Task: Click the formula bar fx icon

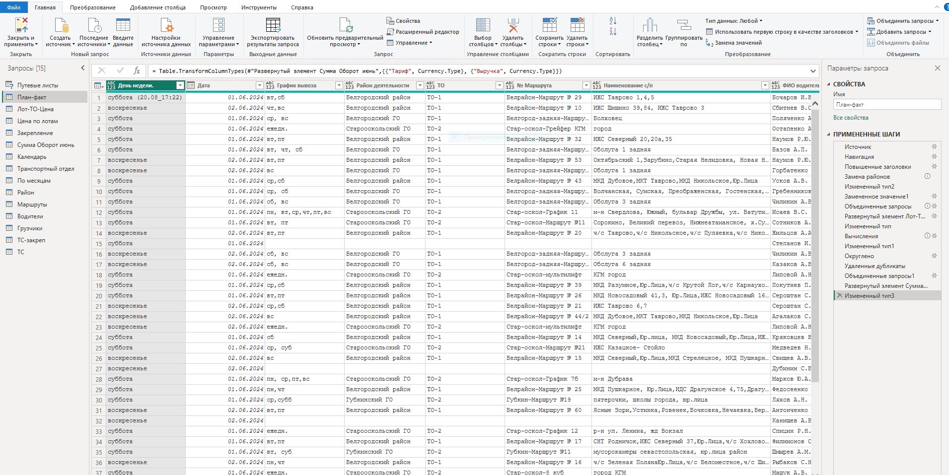Action: [137, 71]
